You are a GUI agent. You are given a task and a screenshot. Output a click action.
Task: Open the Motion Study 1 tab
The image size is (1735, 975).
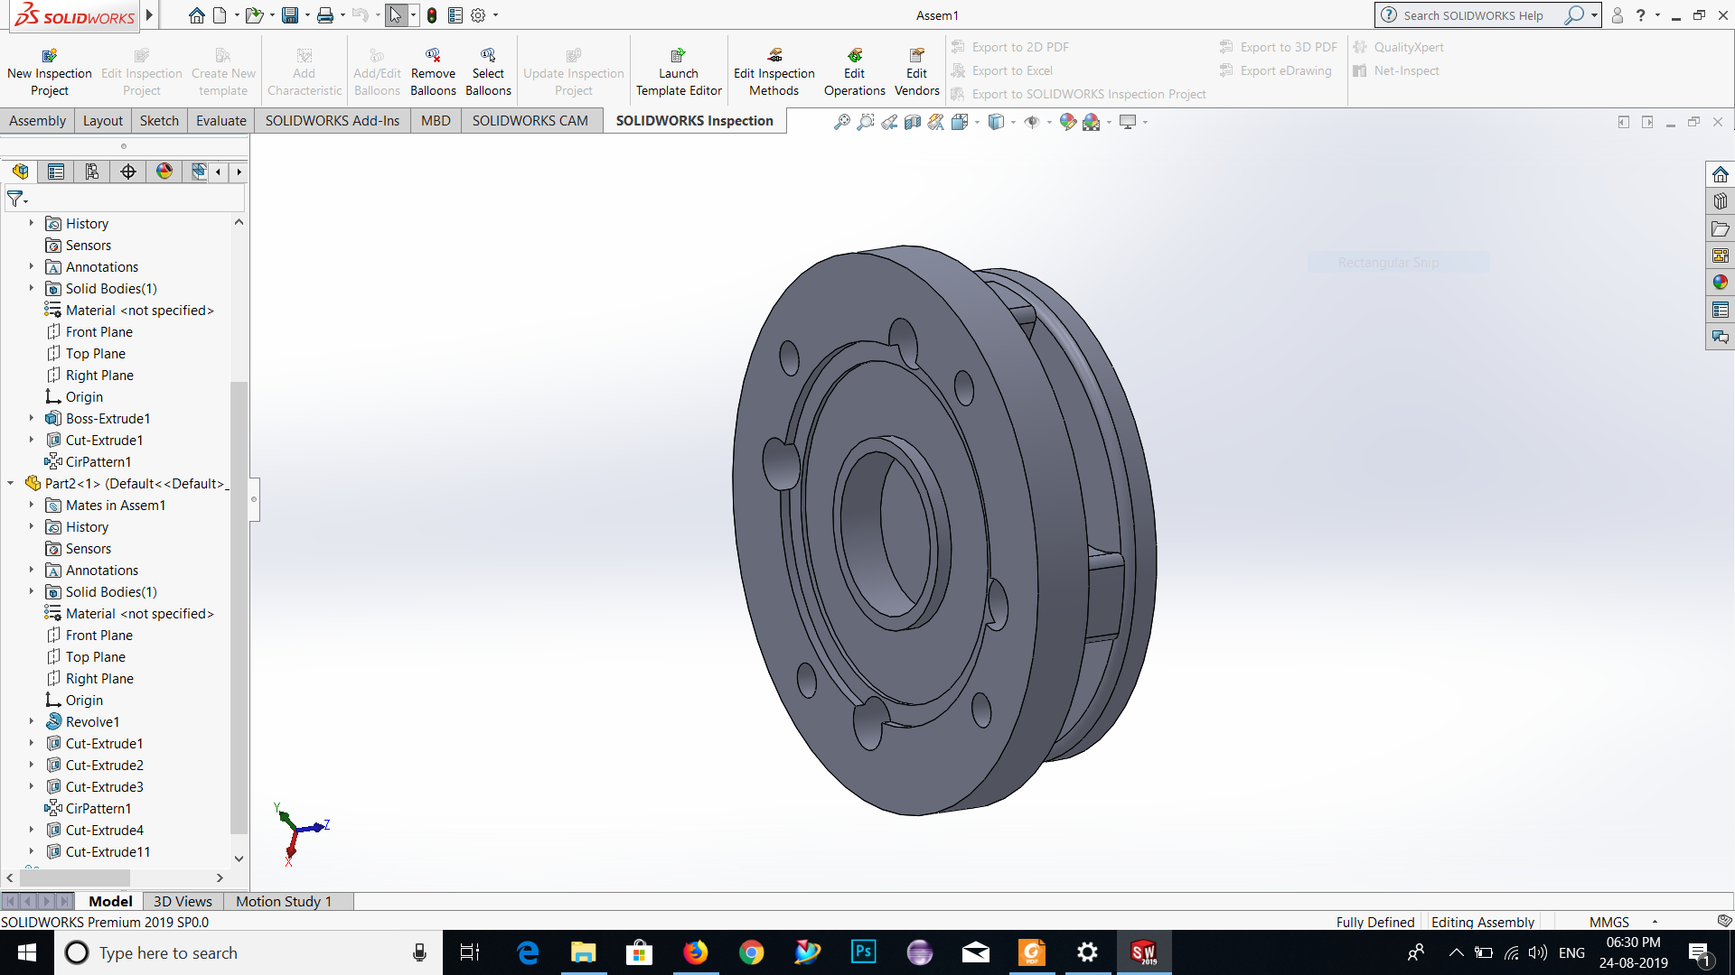tap(284, 901)
